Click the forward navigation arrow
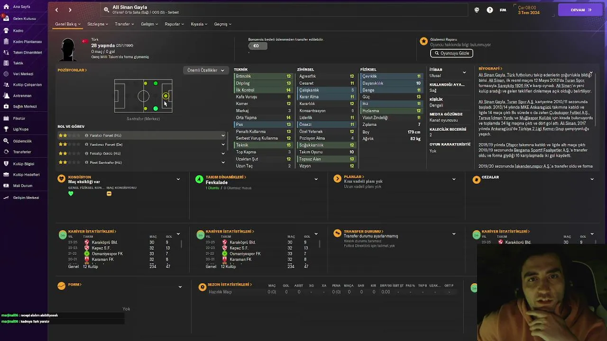607x341 pixels. pos(70,10)
